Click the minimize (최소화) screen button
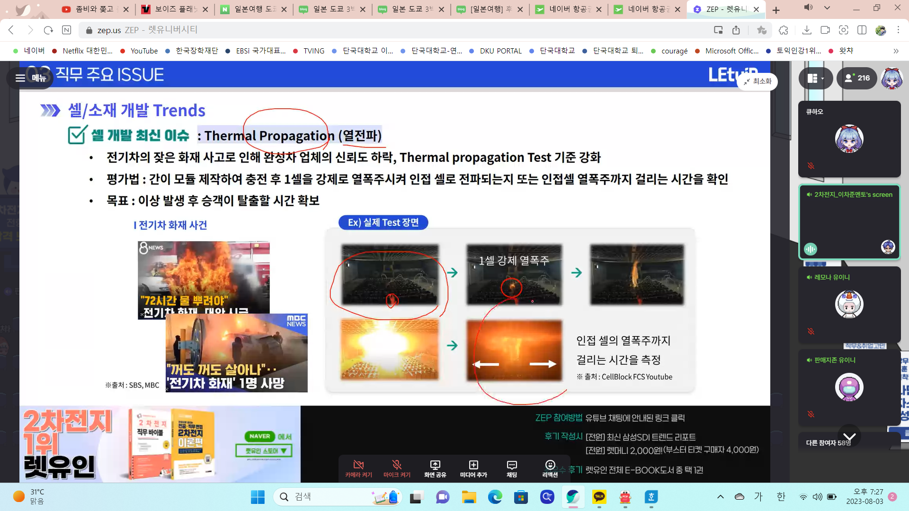Image resolution: width=909 pixels, height=511 pixels. [x=757, y=81]
